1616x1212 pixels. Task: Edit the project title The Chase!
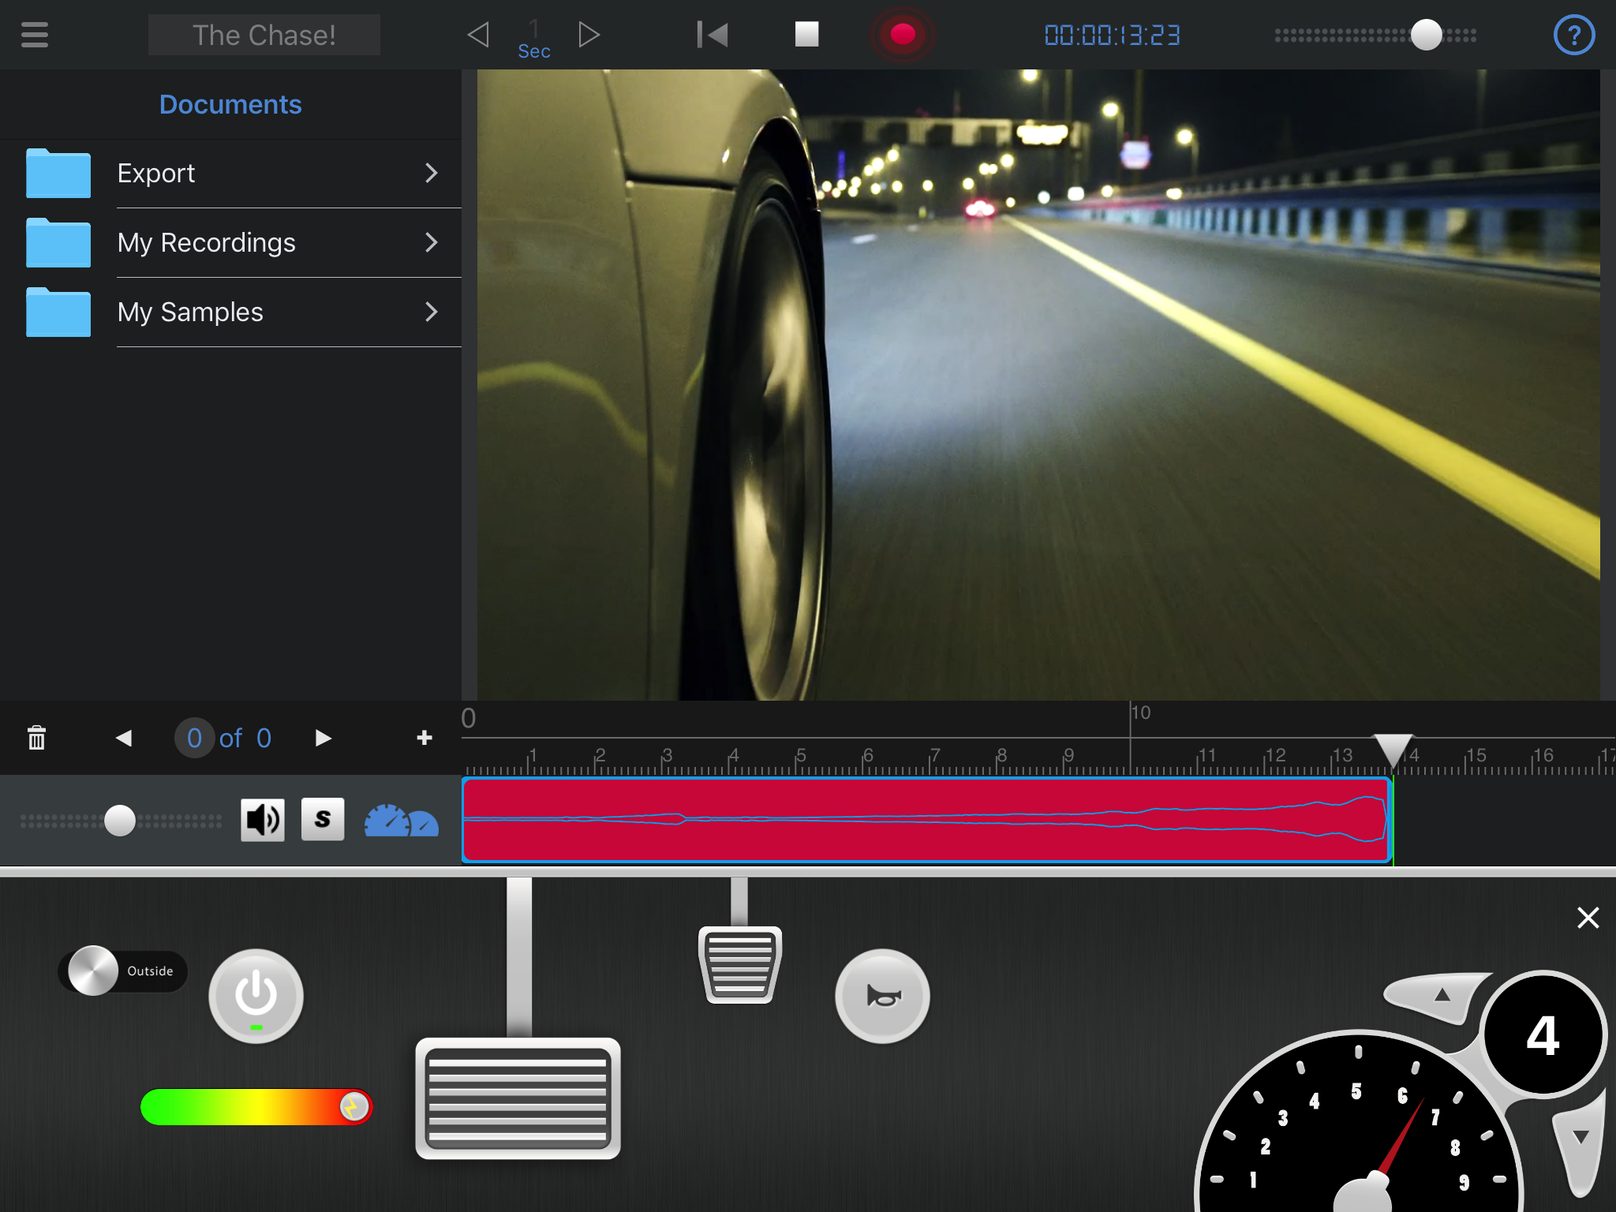(x=264, y=36)
